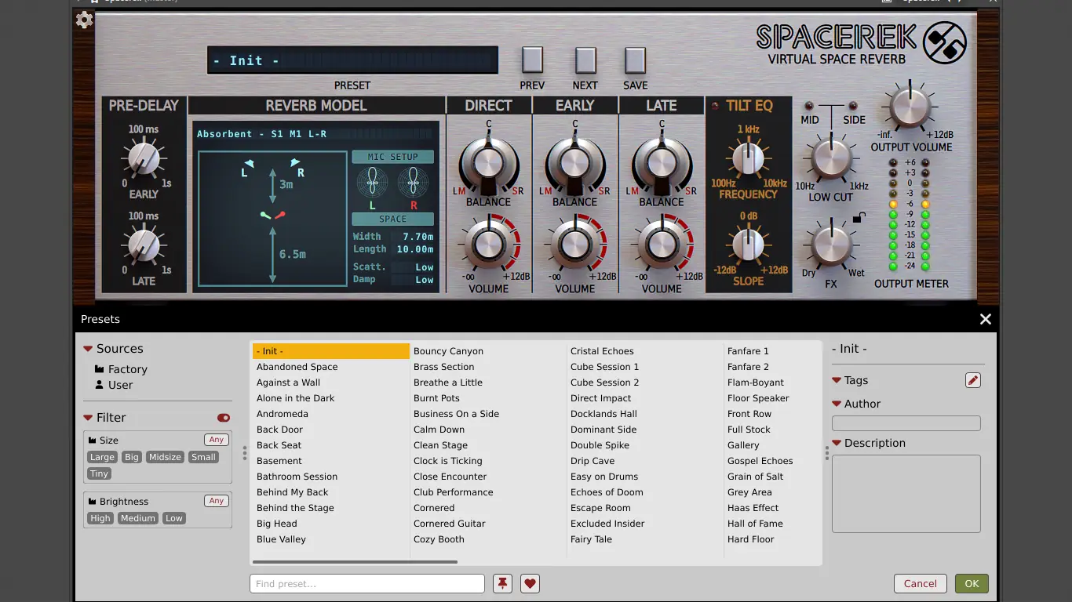Click the SPACEREK logo icon
This screenshot has height=602, width=1072.
pos(945,42)
